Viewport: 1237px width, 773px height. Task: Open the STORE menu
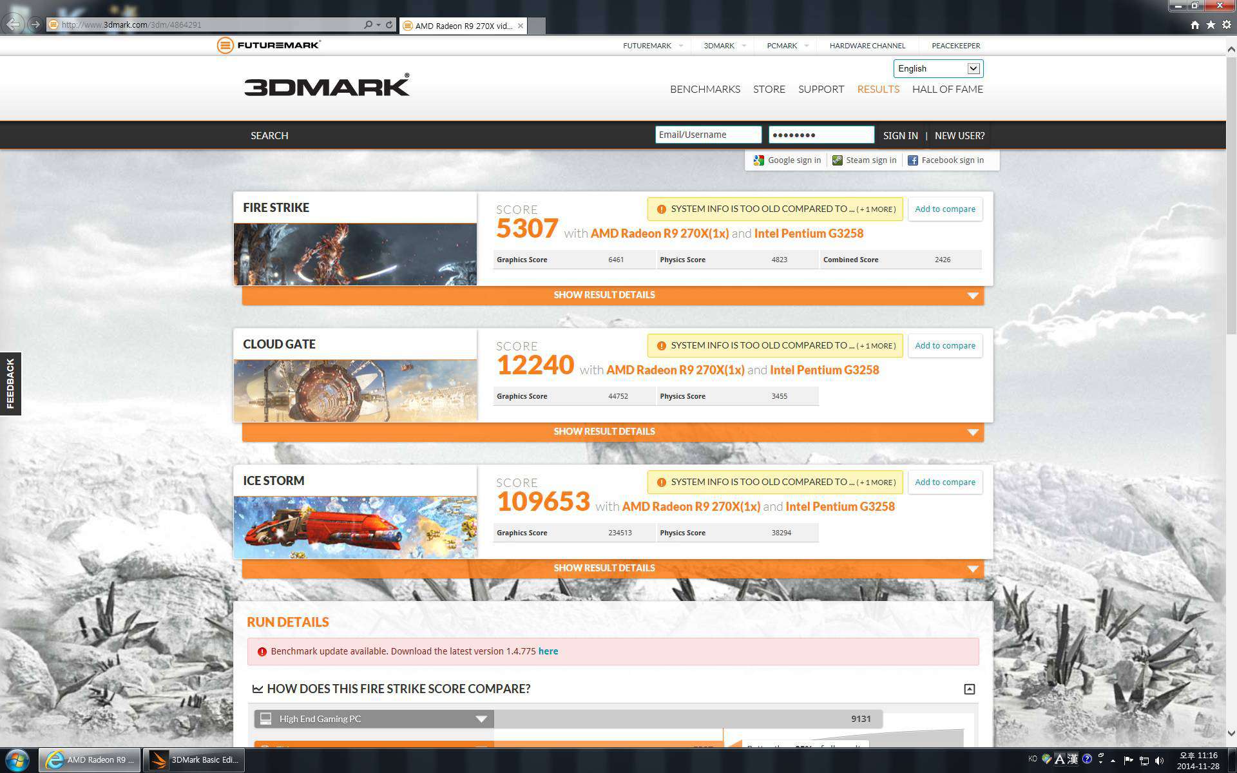coord(769,90)
